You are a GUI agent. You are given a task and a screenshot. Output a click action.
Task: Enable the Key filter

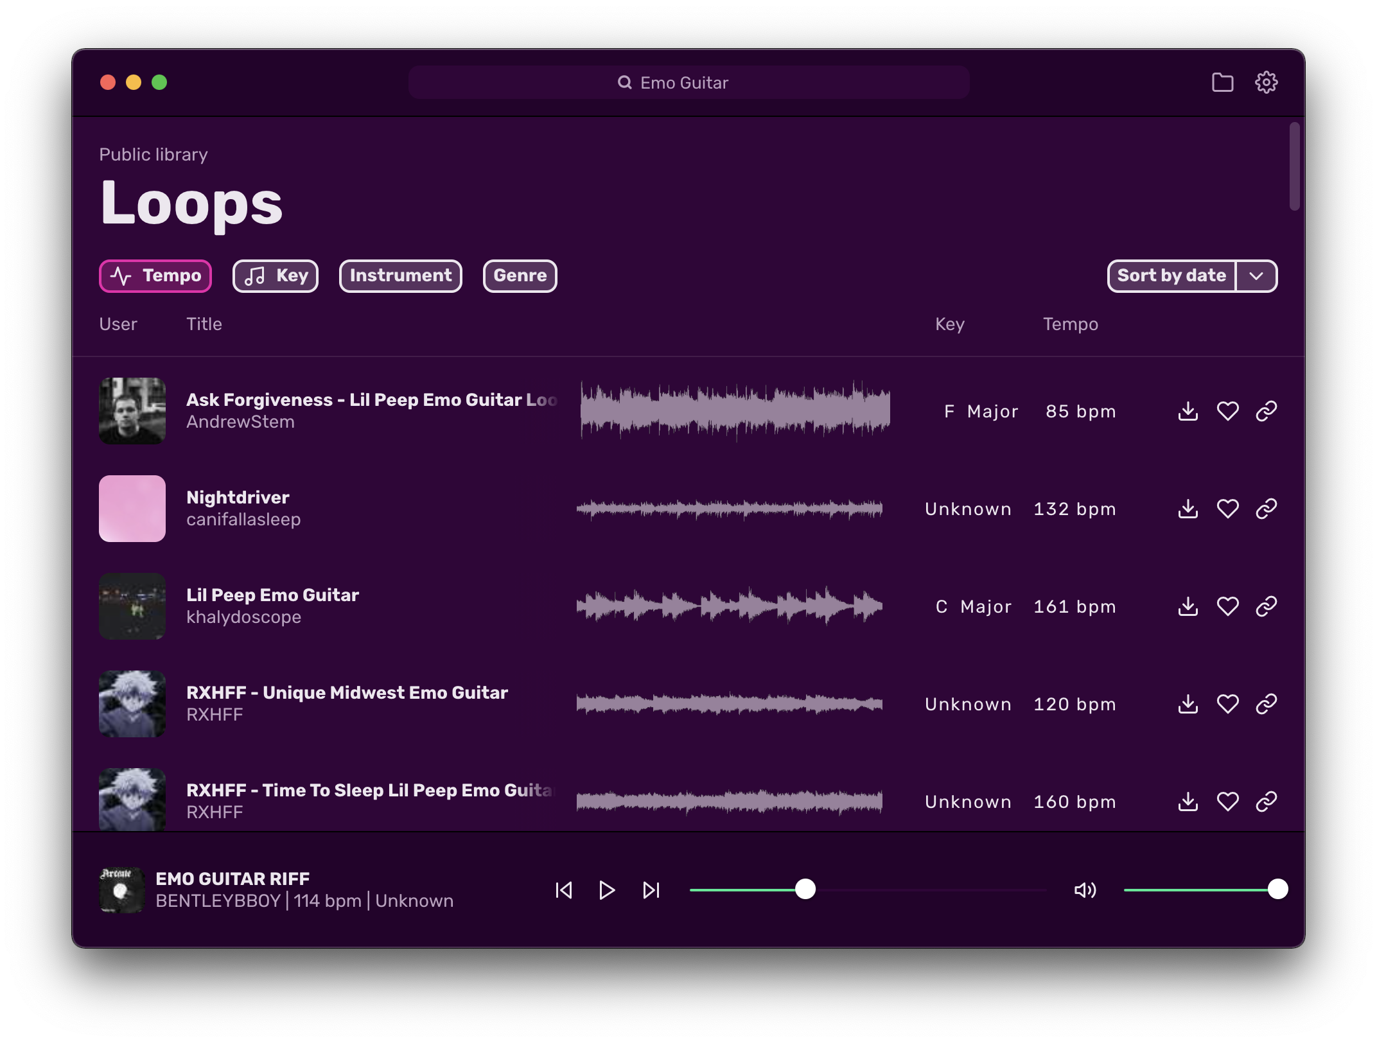[x=275, y=276]
